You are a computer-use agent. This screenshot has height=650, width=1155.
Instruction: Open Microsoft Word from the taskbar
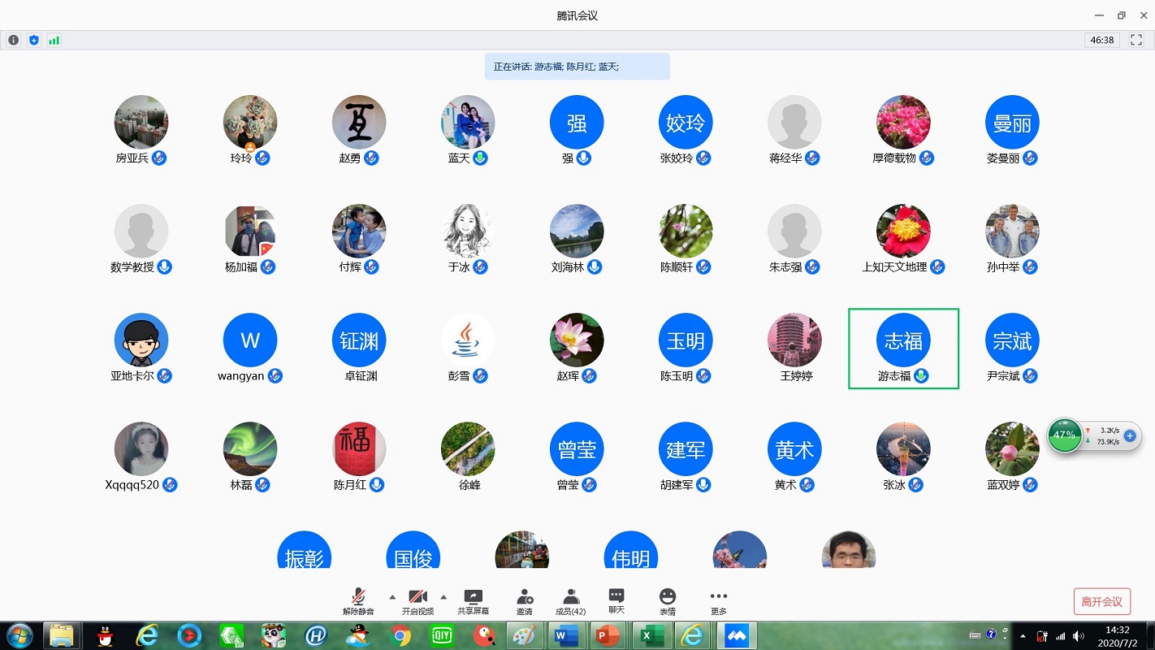tap(565, 635)
